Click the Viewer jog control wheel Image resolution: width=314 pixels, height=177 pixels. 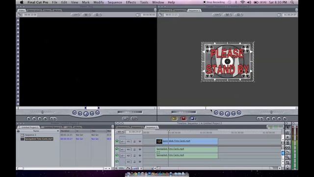point(130,112)
